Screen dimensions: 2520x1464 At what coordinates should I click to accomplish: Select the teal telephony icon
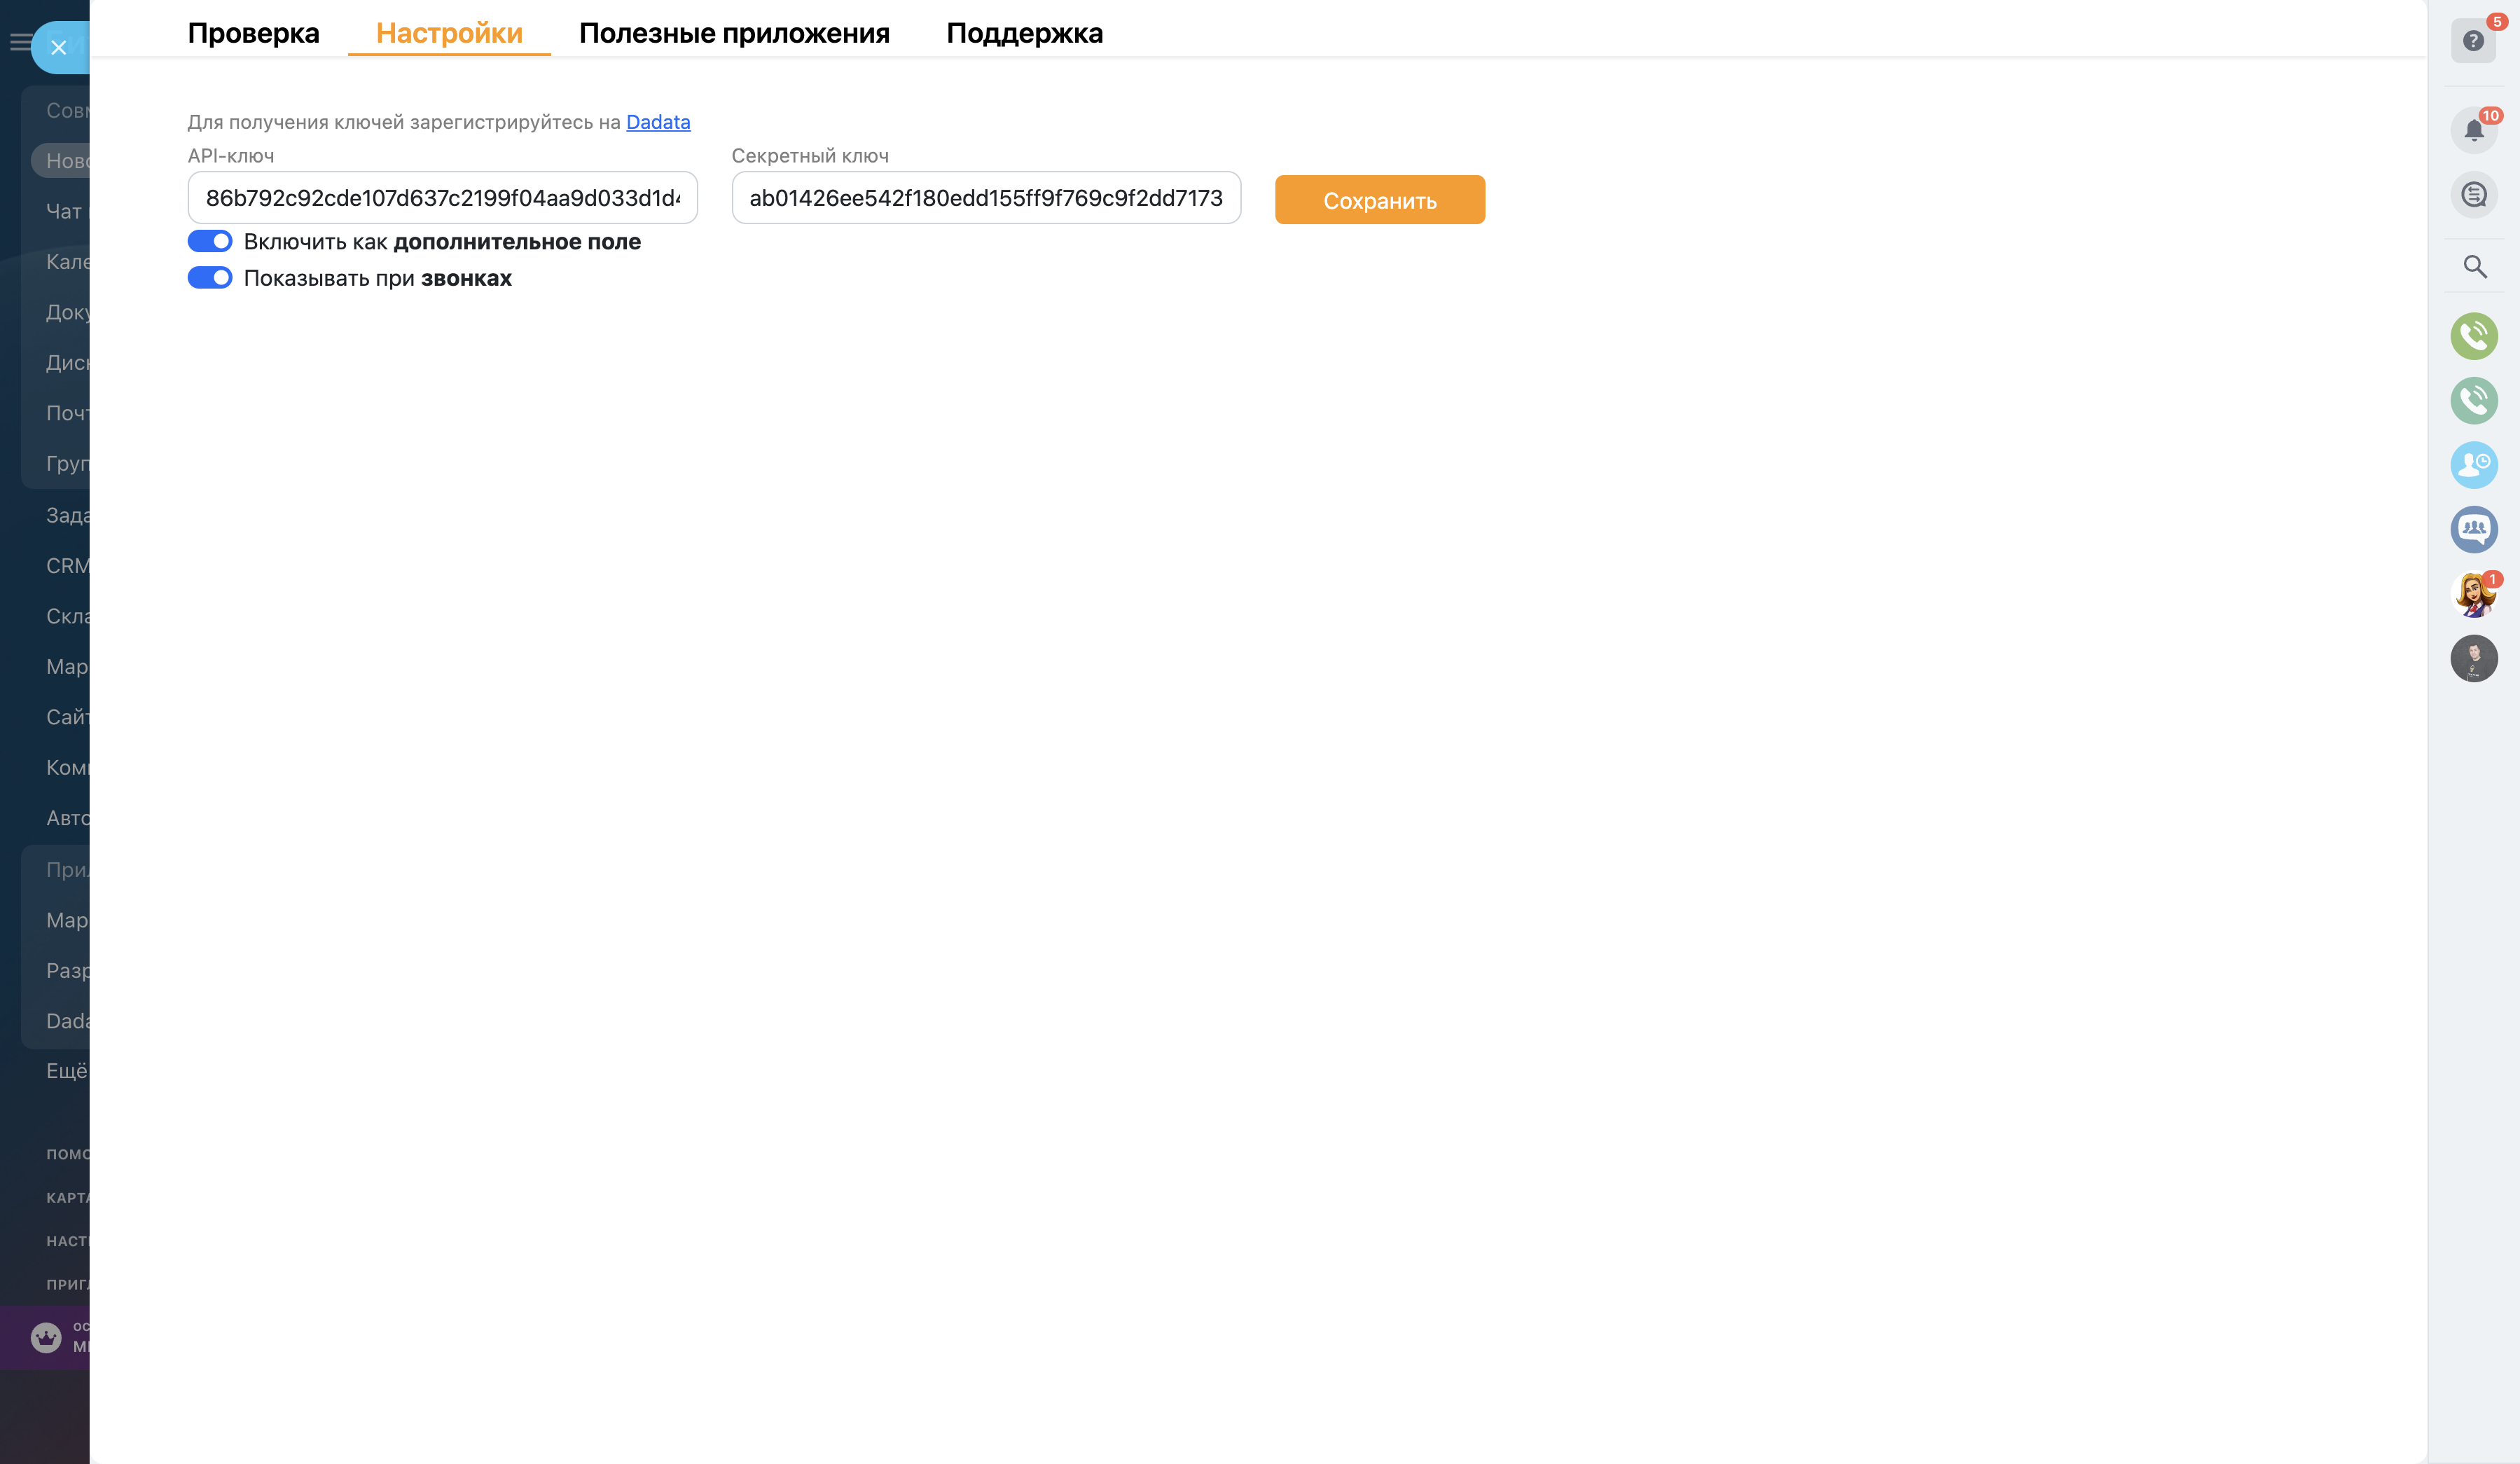click(2474, 401)
